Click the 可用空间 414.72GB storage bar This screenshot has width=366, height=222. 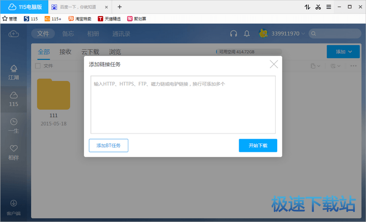249,52
